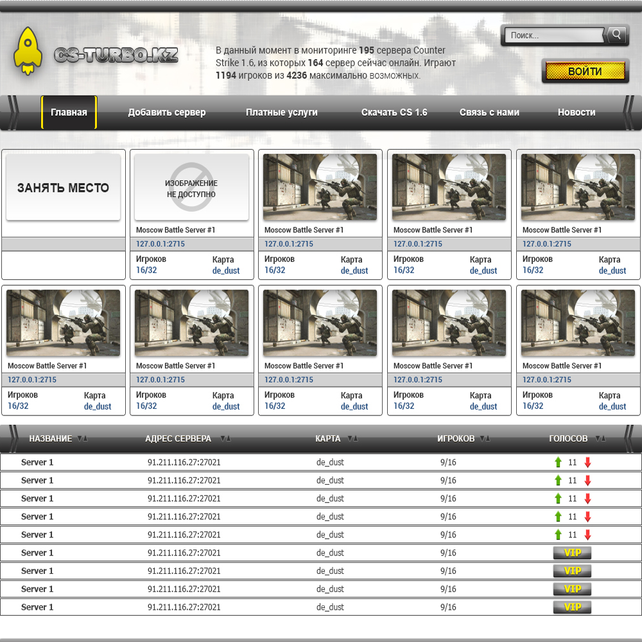The image size is (642, 642).
Task: Go to Скачать CS 1.6 page
Action: tap(394, 112)
